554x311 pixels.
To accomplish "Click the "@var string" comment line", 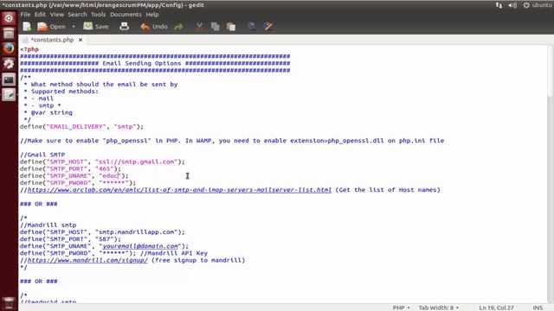I will point(48,112).
